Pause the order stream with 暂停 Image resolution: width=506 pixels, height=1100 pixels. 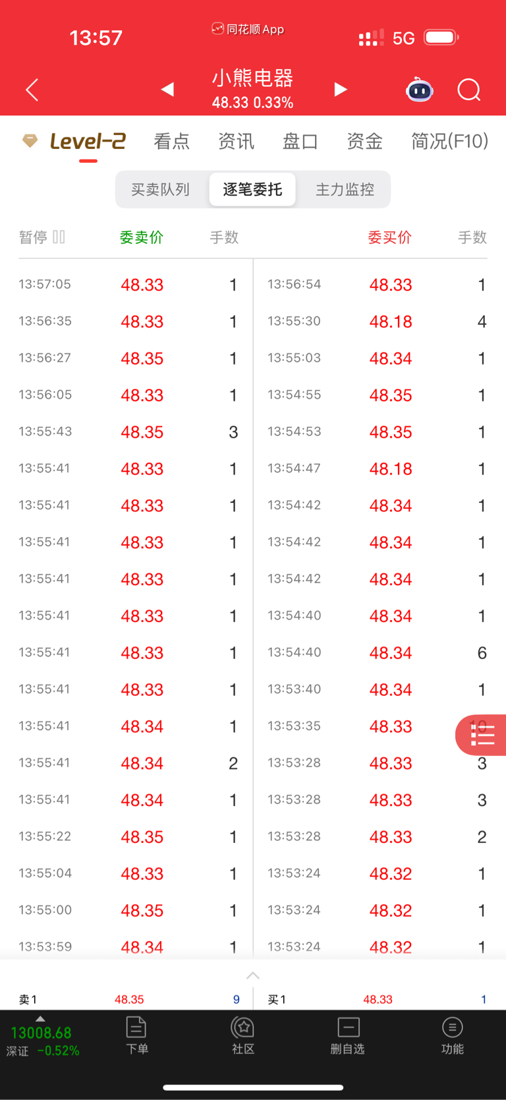[42, 237]
